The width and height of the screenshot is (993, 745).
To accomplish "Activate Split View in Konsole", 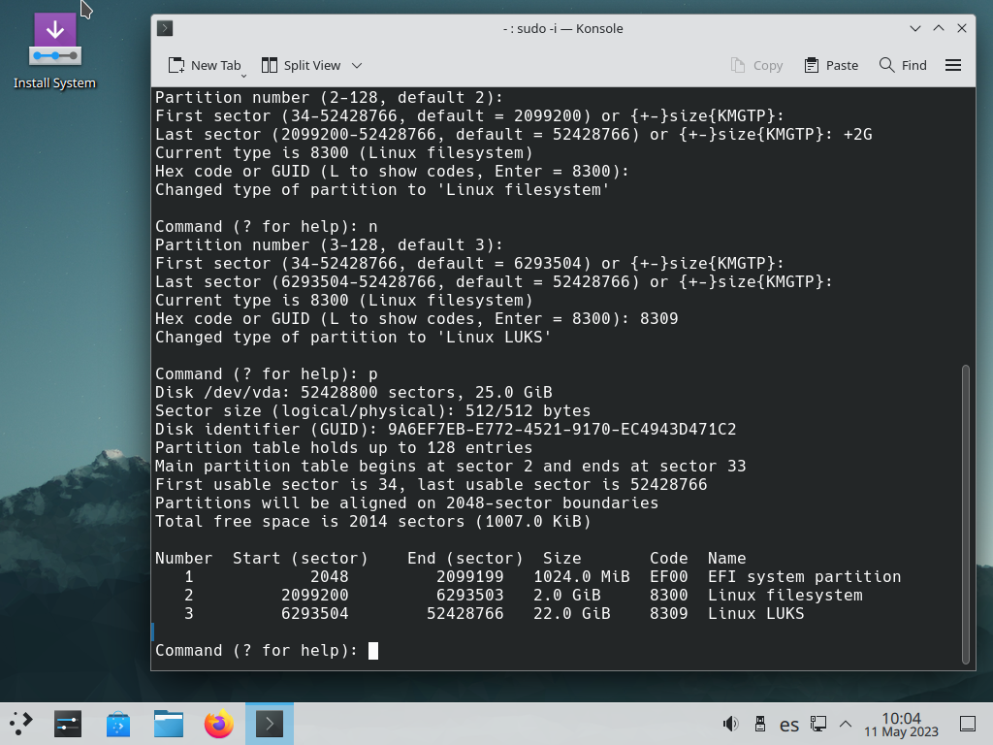I will [301, 65].
